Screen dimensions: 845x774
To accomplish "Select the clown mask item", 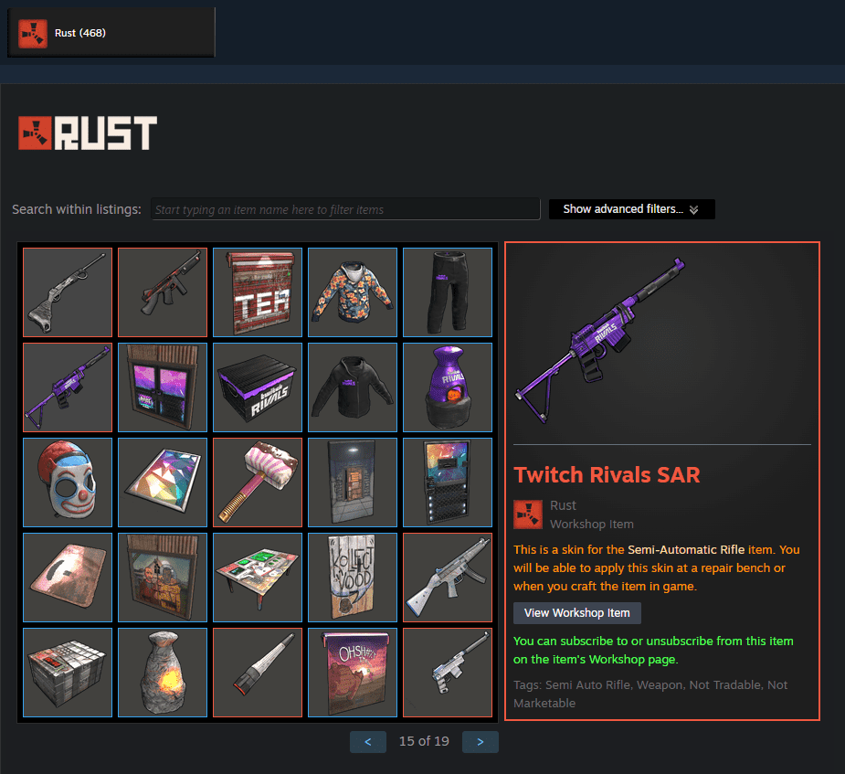I will pos(68,482).
